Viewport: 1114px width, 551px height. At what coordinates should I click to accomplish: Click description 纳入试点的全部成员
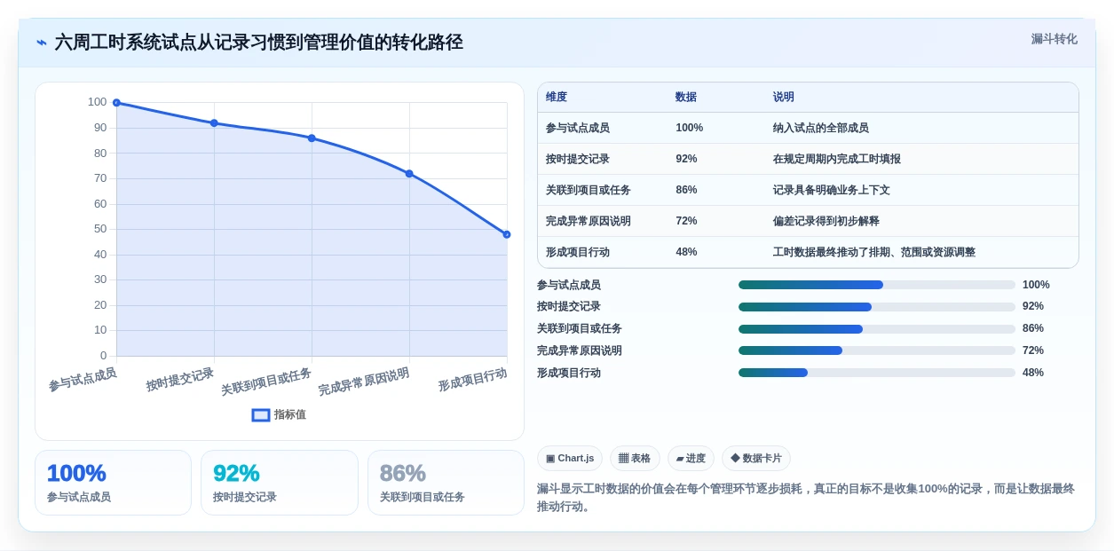[x=821, y=128]
